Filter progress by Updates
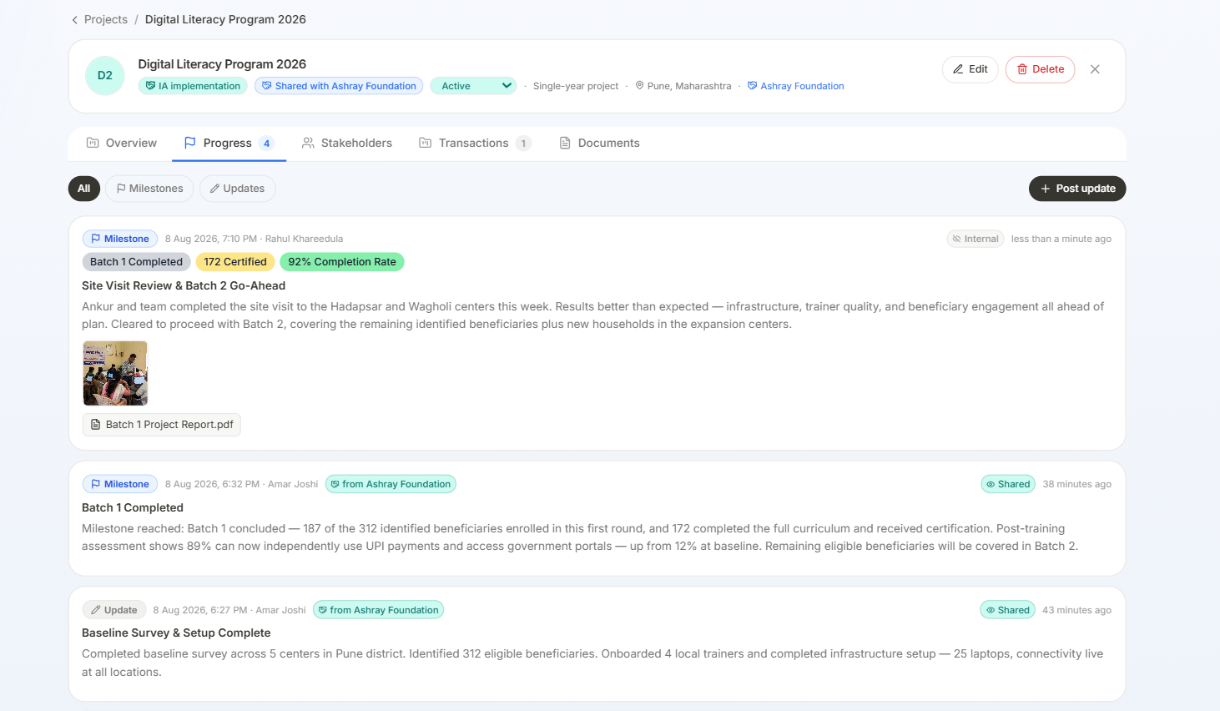Viewport: 1220px width, 711px height. click(x=237, y=189)
